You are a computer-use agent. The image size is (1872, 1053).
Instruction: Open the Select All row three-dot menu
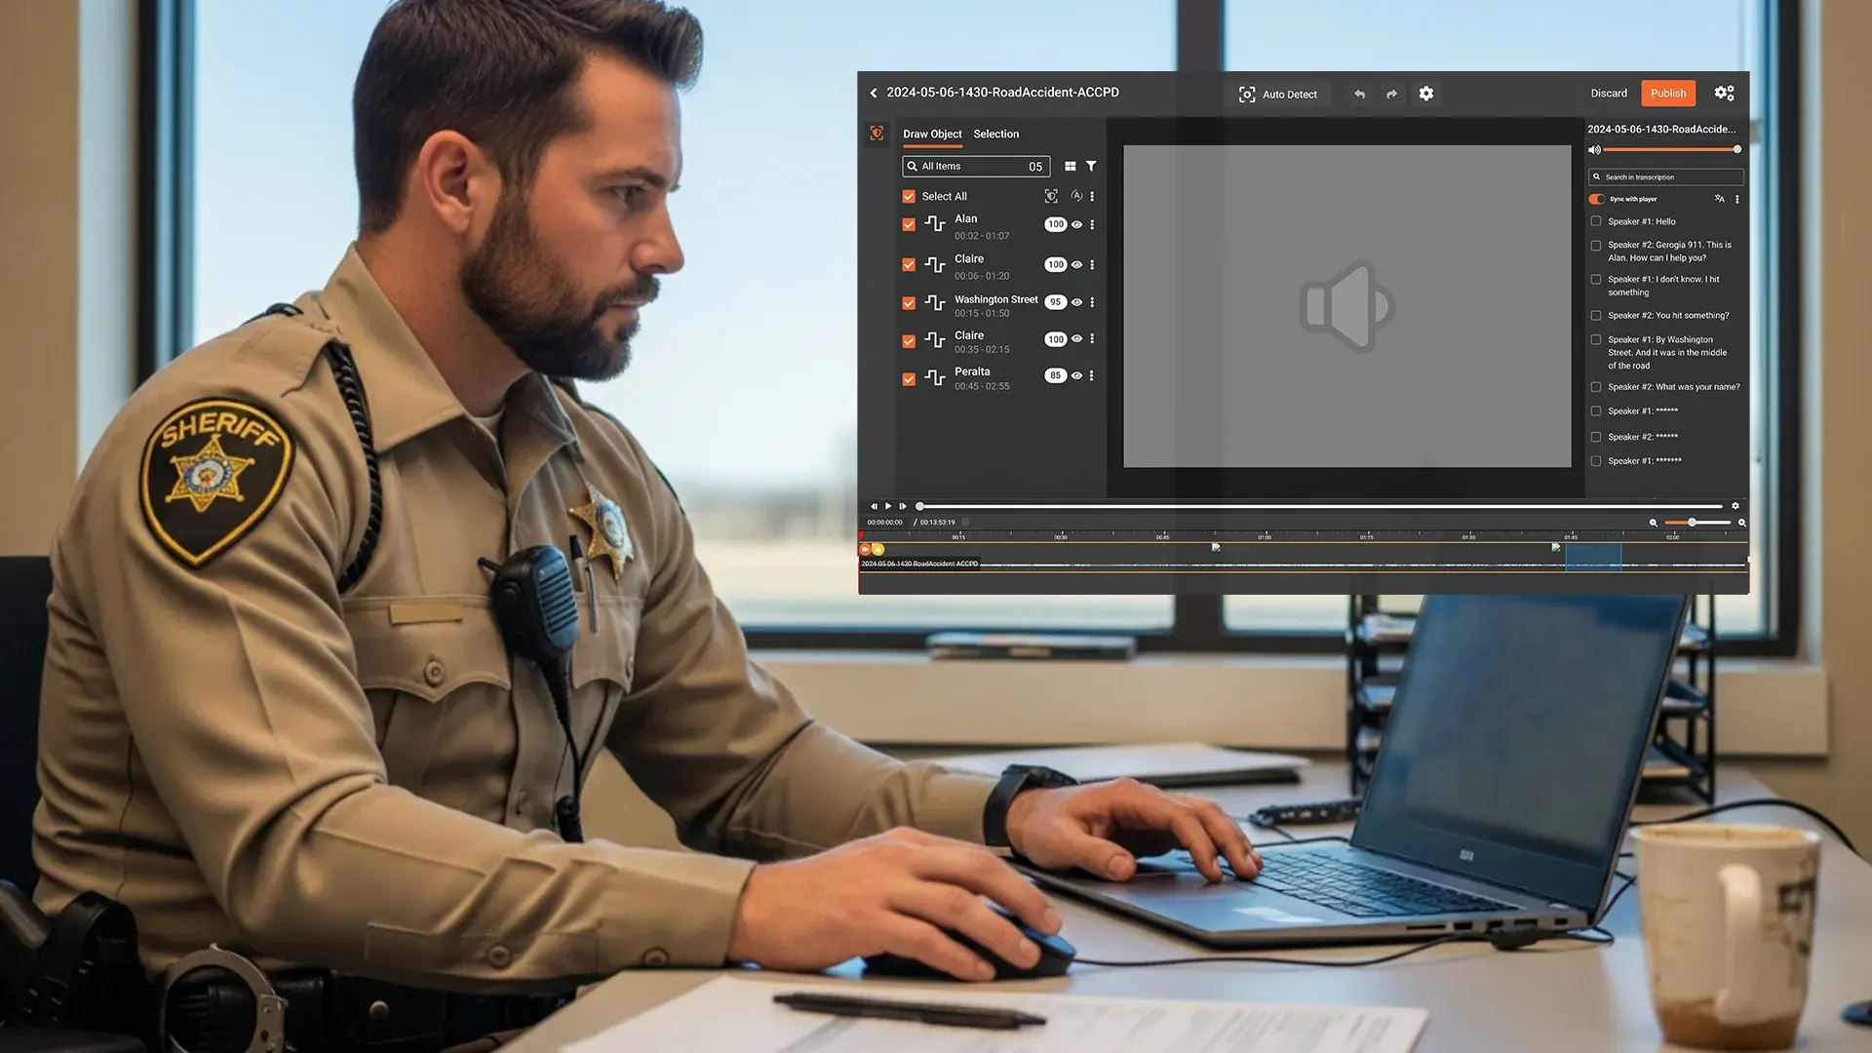[x=1092, y=197]
